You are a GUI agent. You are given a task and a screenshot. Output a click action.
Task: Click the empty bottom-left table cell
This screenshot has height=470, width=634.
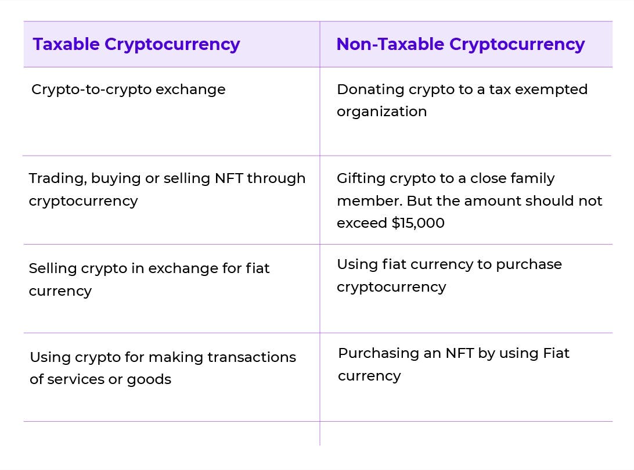click(x=171, y=433)
